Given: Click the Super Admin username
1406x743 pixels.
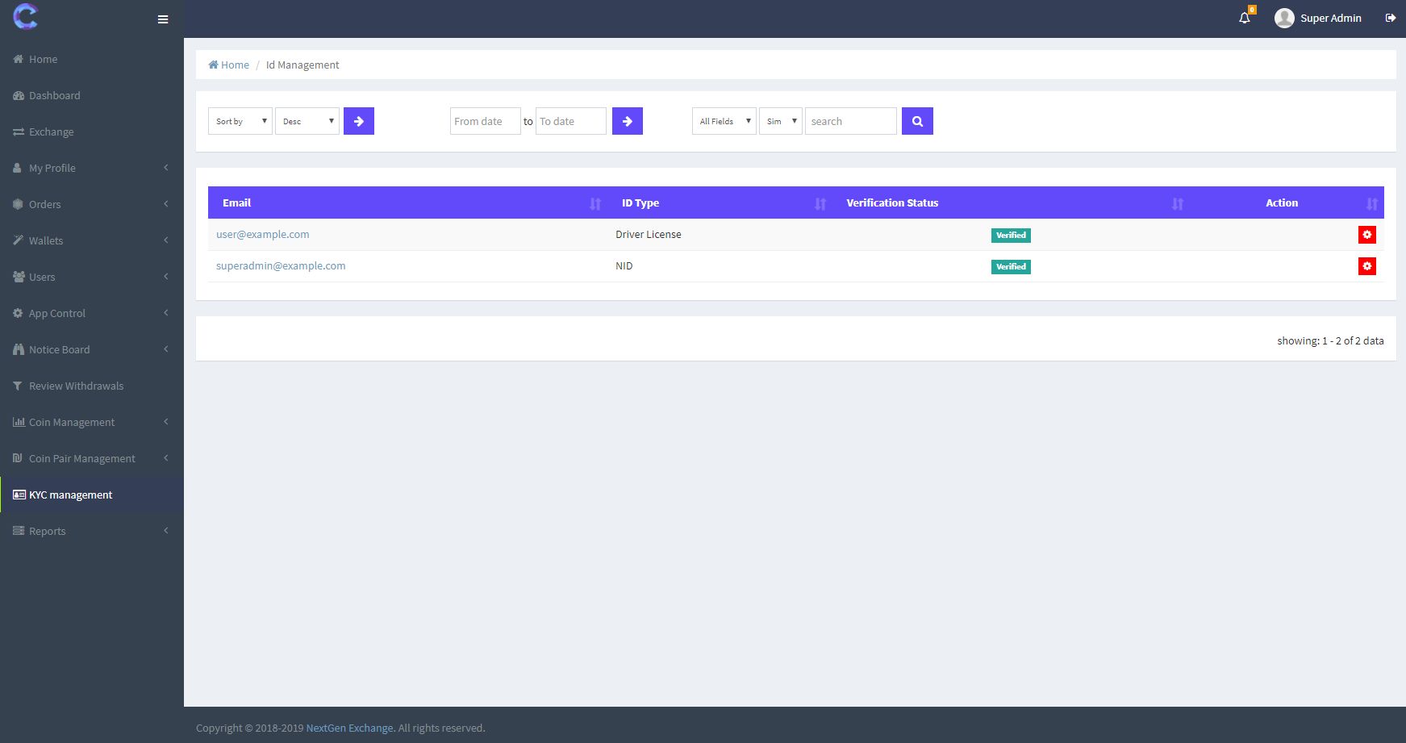Looking at the screenshot, I should pos(1331,18).
